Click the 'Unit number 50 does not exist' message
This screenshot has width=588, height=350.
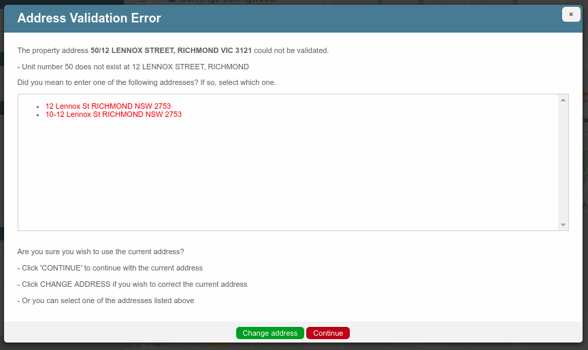[x=133, y=67]
